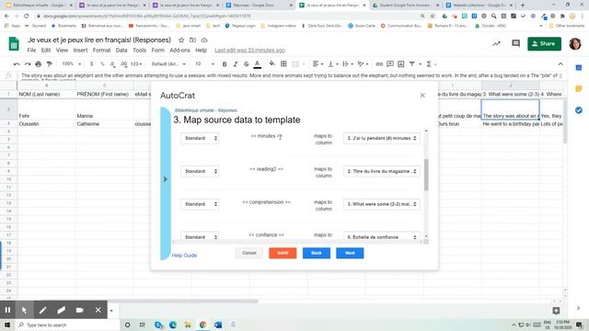This screenshot has height=331, width=589.
Task: Open the Add-ons menu
Action: pyautogui.click(x=180, y=51)
